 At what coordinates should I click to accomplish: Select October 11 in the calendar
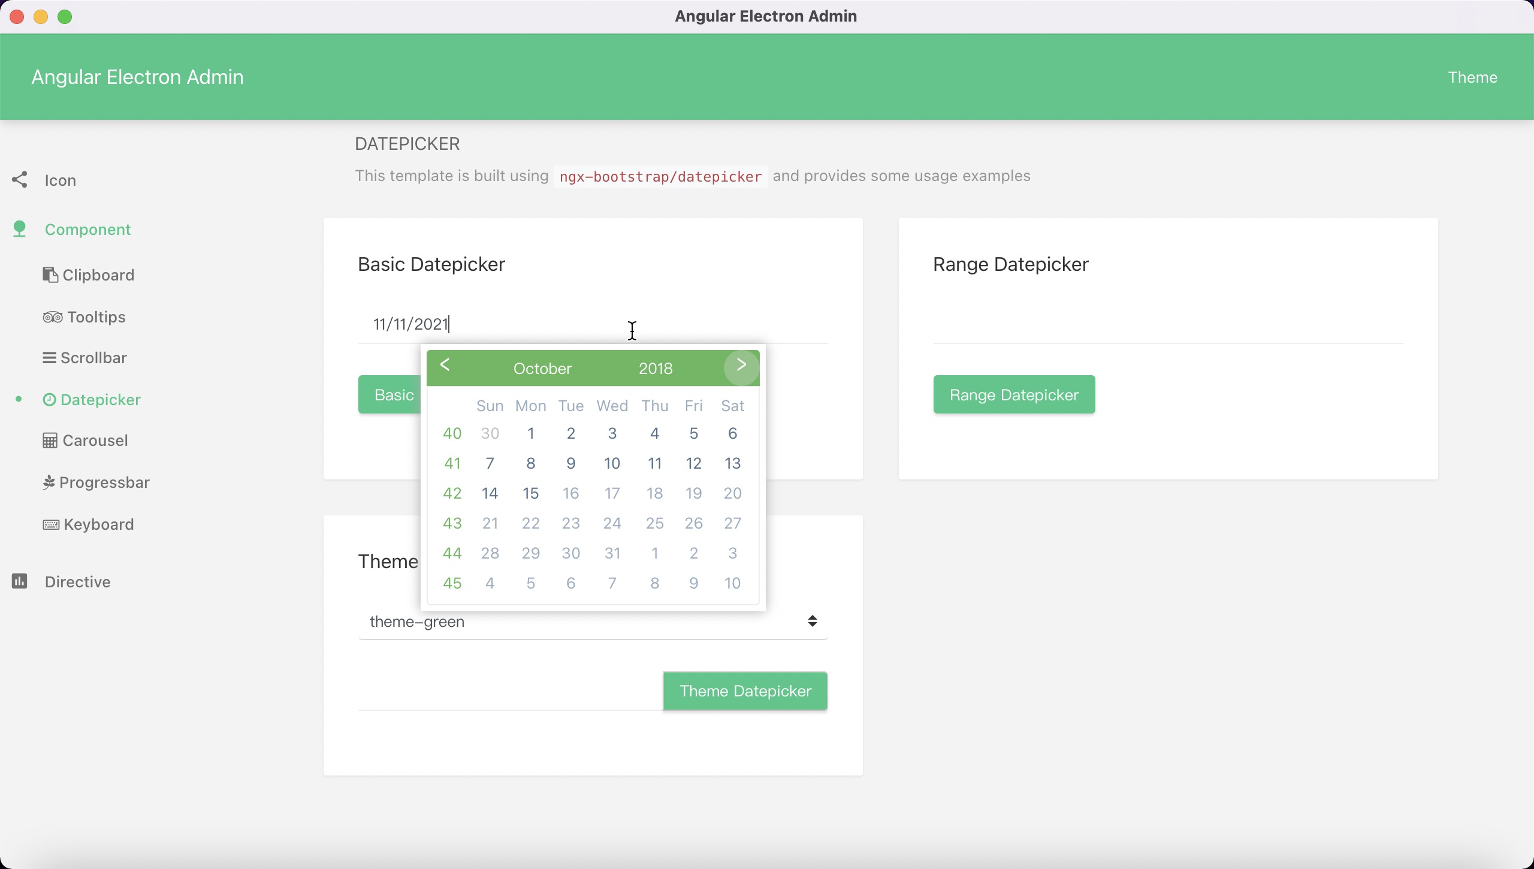654,463
